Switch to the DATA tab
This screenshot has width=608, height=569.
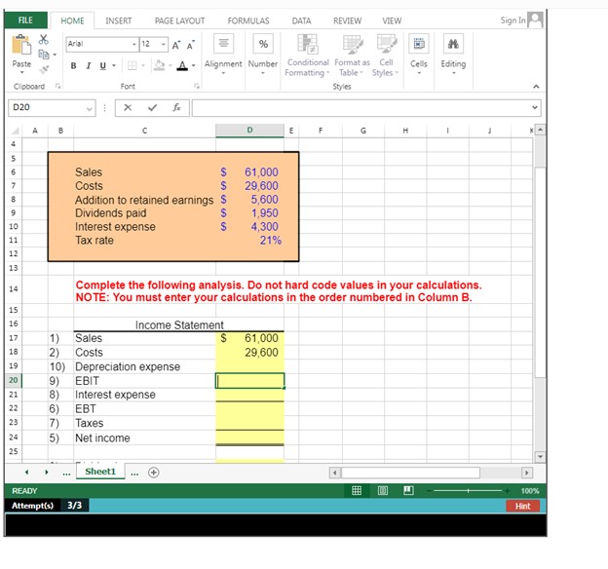tap(301, 20)
